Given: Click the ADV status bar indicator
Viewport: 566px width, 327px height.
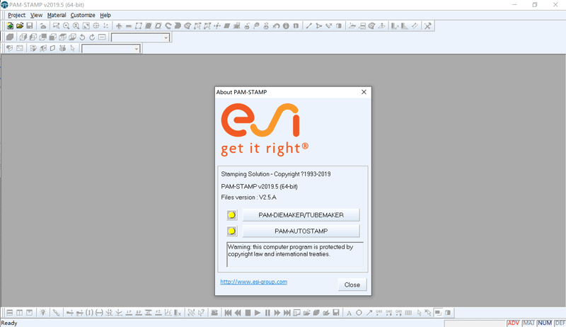Looking at the screenshot, I should (514, 323).
